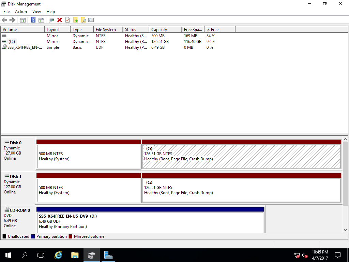Click the red X Delete icon
This screenshot has width=349, height=262.
point(60,20)
